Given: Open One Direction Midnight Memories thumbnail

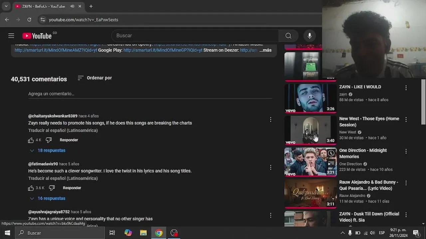Looking at the screenshot, I should point(310,162).
